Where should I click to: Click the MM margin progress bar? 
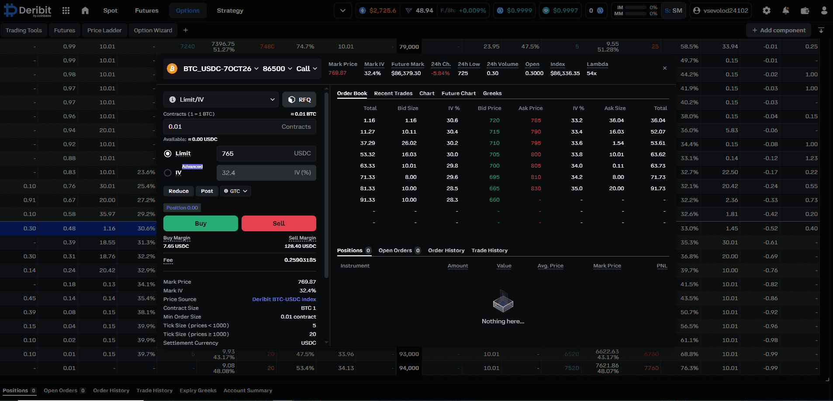coord(636,14)
